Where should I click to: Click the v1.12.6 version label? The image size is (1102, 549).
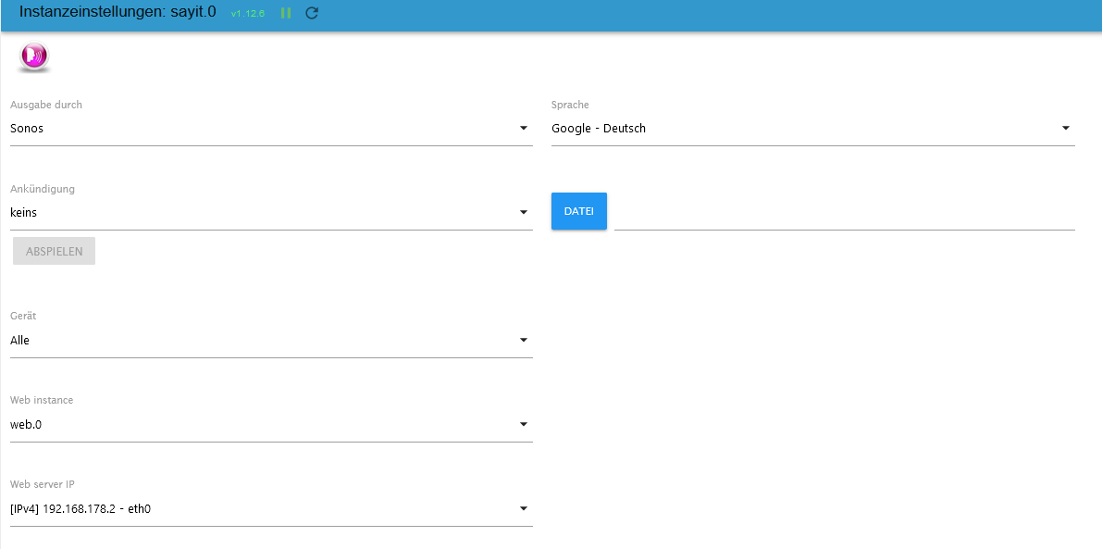tap(248, 14)
